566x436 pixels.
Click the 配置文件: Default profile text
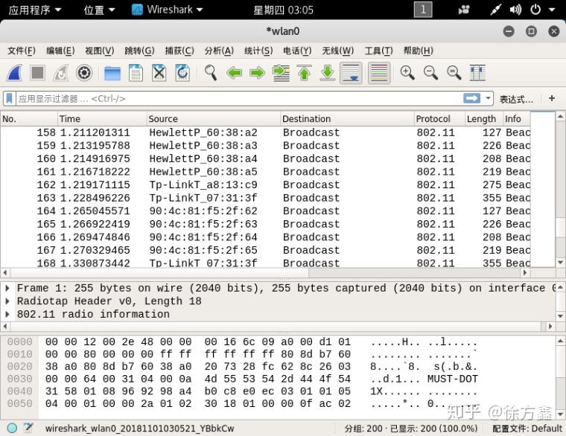[x=527, y=429]
